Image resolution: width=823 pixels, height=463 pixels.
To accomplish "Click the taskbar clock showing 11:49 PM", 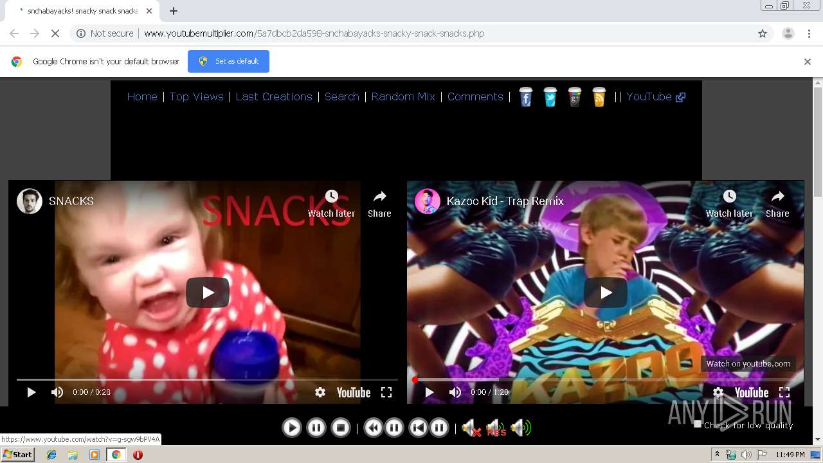I will [x=790, y=455].
